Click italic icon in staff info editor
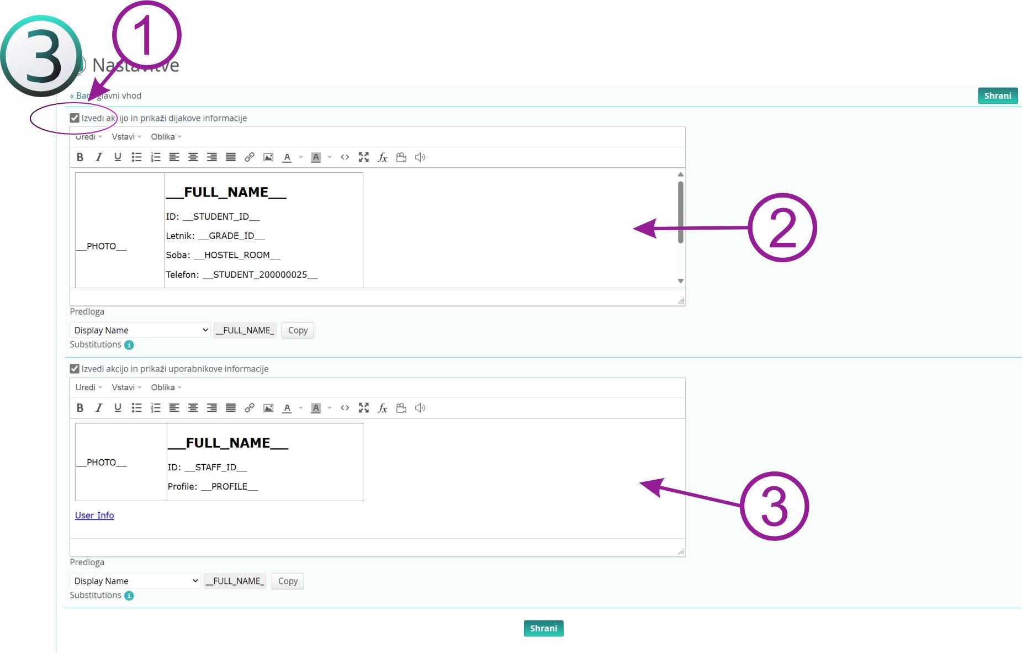Screen dimensions: 1022x653 click(99, 408)
